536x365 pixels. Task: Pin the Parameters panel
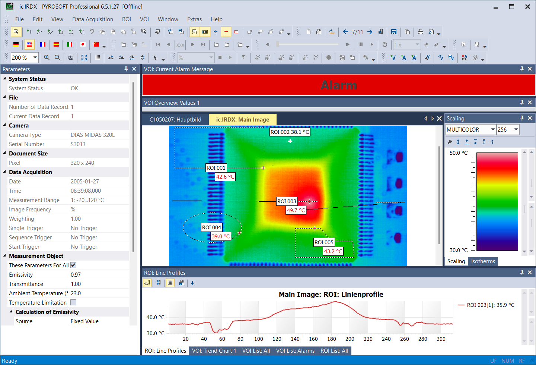pyautogui.click(x=126, y=69)
